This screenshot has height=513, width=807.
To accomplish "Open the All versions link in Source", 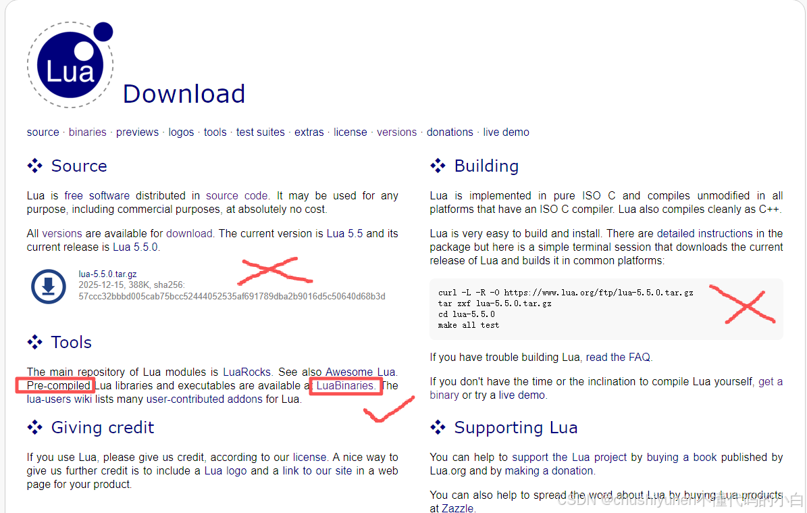I will [61, 233].
